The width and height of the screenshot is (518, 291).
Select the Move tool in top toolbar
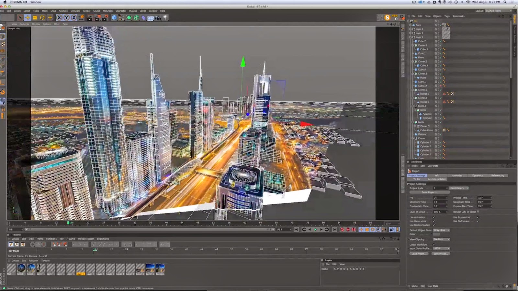(28, 18)
